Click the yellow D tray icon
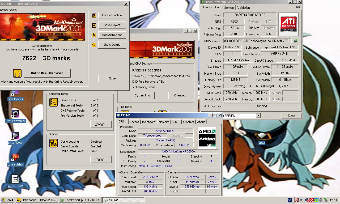340x204 pixels. (x=316, y=200)
